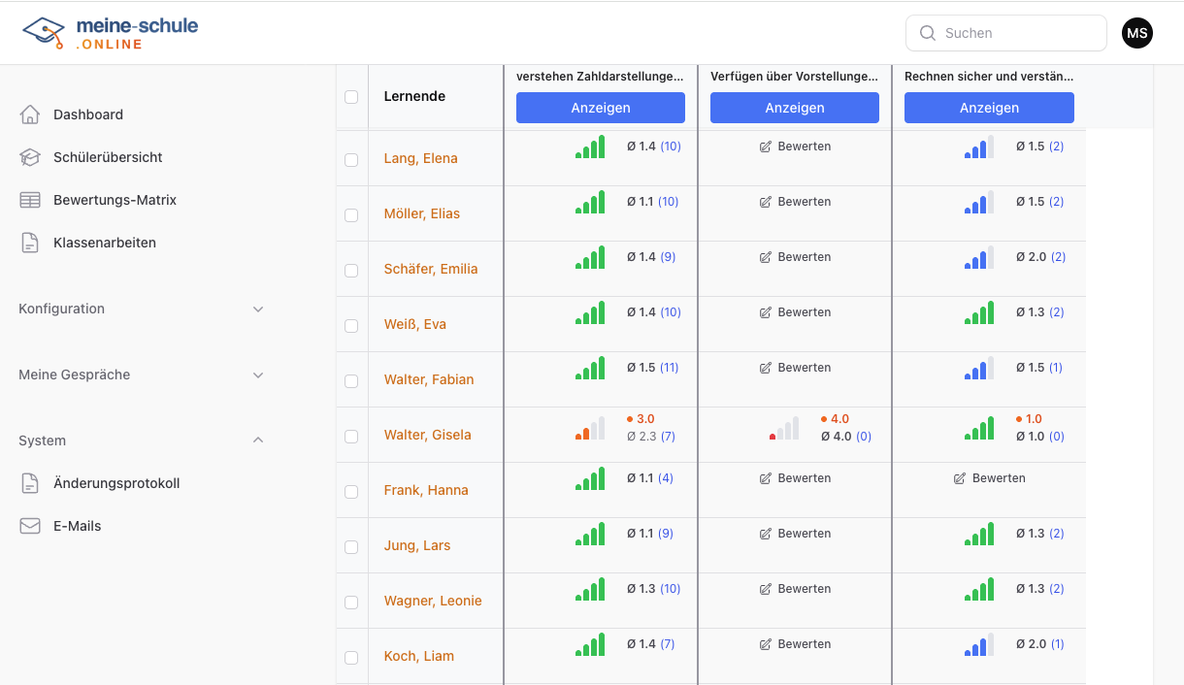This screenshot has width=1184, height=685.
Task: Expand the Meine Gespräche section
Action: coord(141,375)
